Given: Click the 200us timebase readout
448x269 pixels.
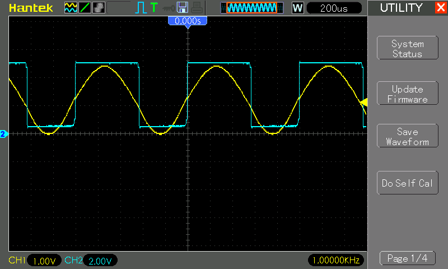Looking at the screenshot, I should point(334,8).
